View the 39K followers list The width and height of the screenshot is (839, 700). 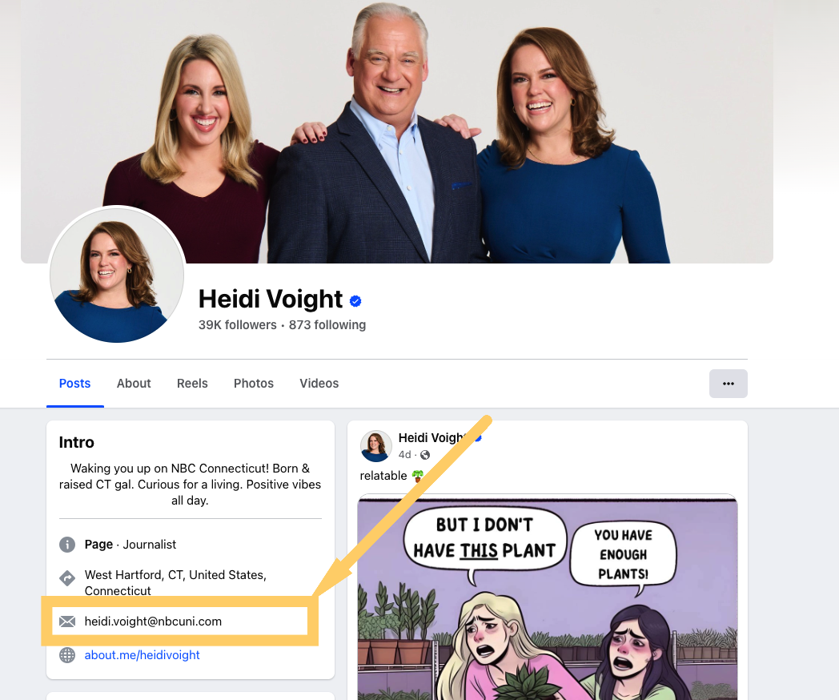pos(237,325)
